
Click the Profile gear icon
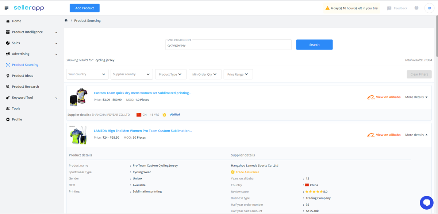coord(8,119)
